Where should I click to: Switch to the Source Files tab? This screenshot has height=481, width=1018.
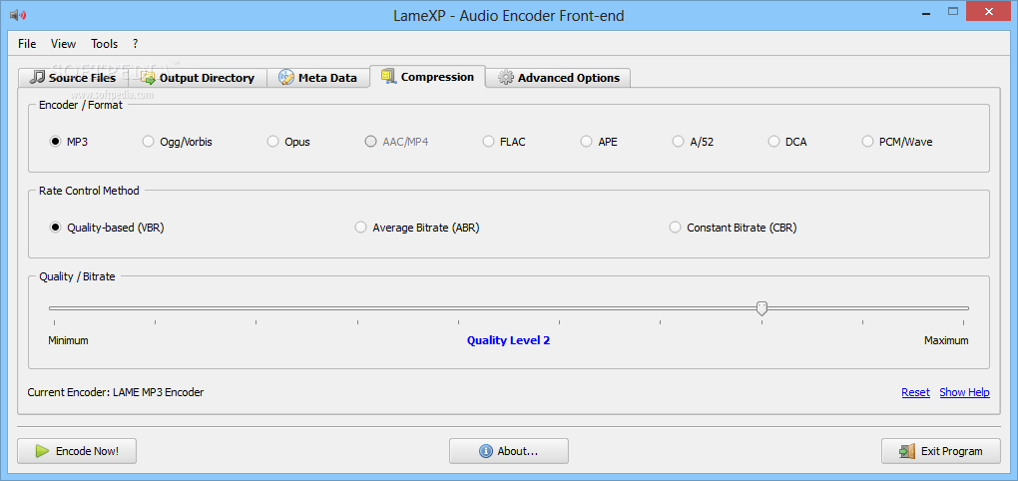click(x=74, y=78)
